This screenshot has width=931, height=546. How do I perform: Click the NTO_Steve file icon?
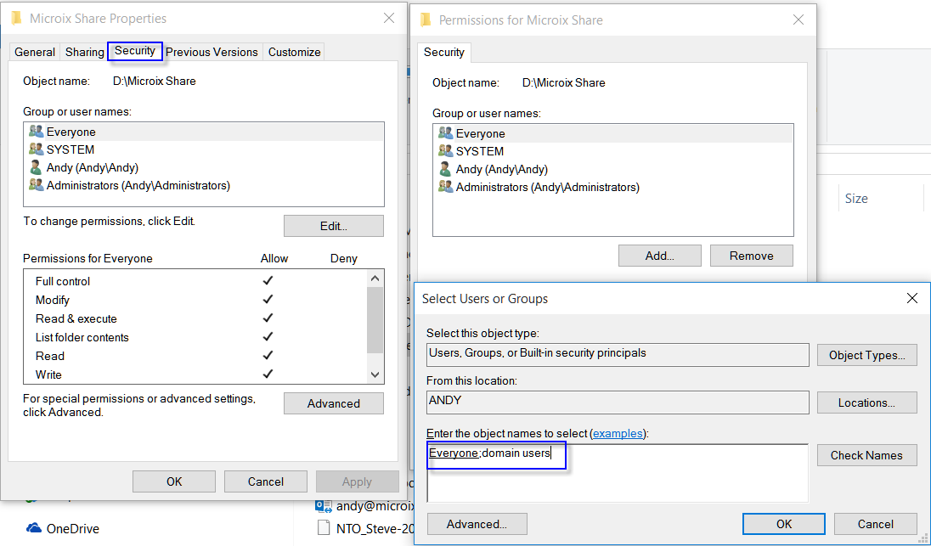323,528
